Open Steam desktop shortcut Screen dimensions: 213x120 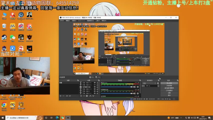click(4, 38)
